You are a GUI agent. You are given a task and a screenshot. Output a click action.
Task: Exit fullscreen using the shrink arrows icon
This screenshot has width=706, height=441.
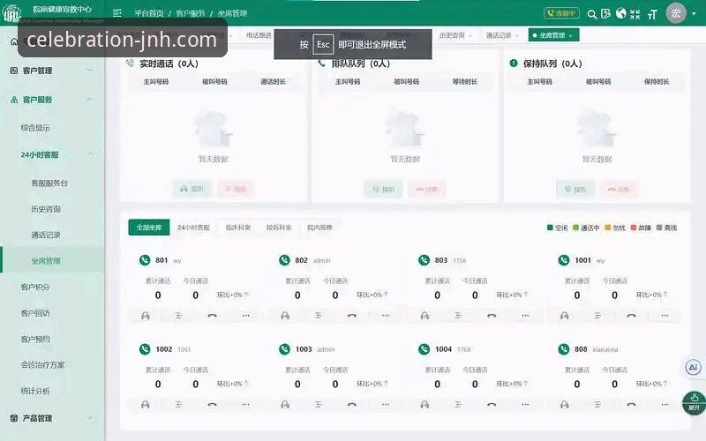tap(635, 14)
